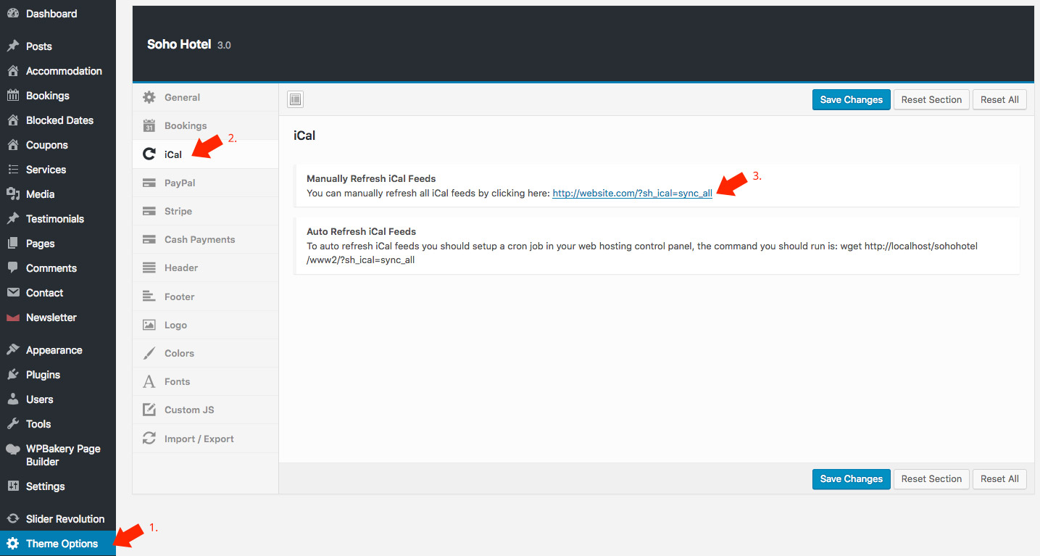1040x556 pixels.
Task: Click the credit card icon beside PayPal
Action: [x=149, y=183]
